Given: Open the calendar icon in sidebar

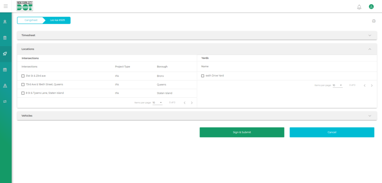Looking at the screenshot, I should pyautogui.click(x=5, y=70).
